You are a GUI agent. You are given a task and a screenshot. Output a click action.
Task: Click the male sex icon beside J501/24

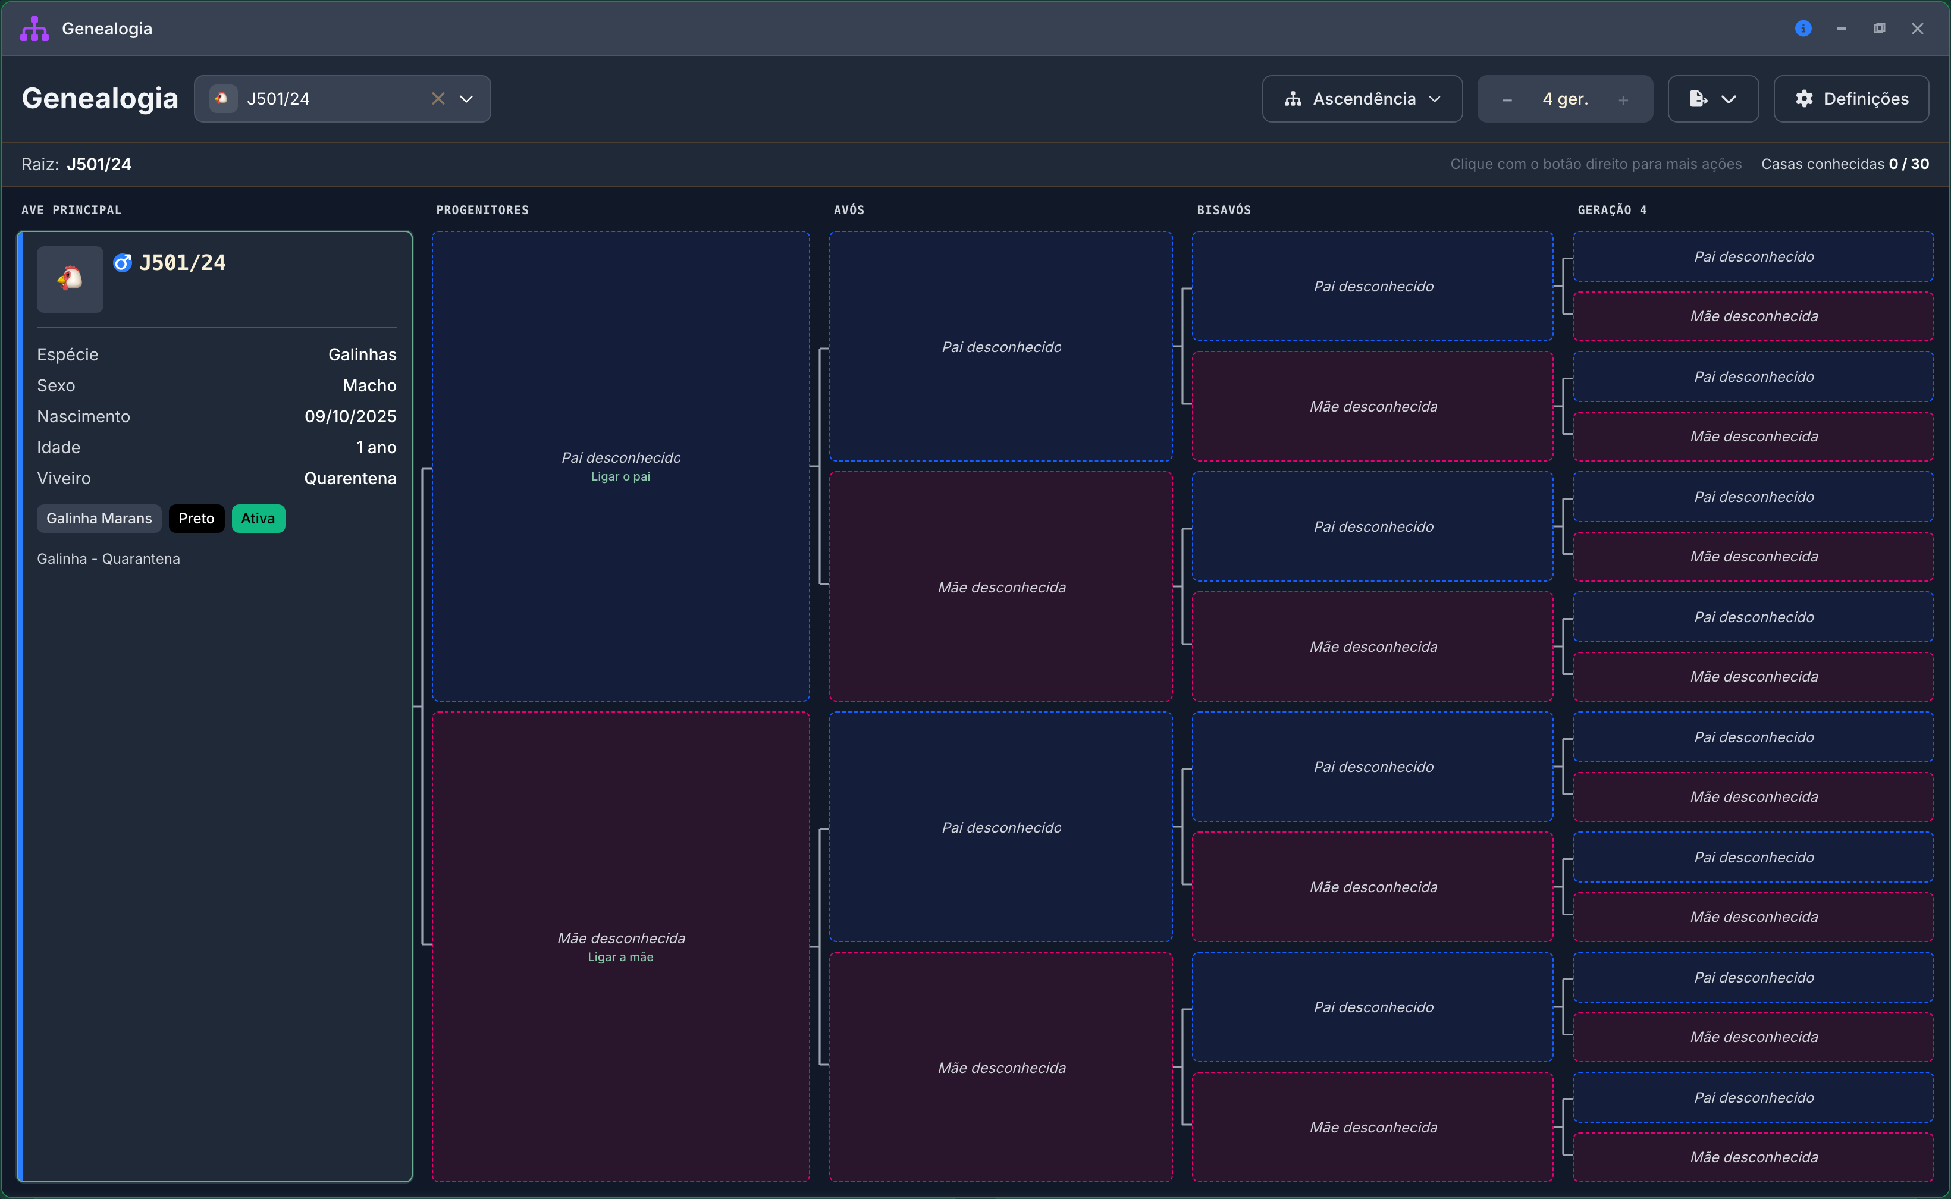coord(122,262)
